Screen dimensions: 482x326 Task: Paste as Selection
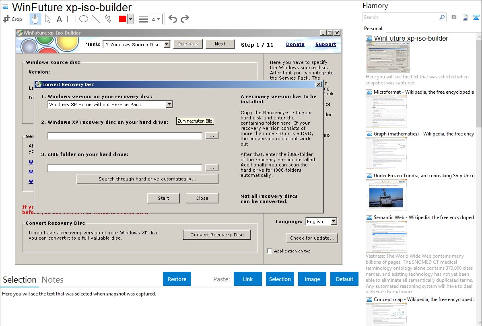280,279
